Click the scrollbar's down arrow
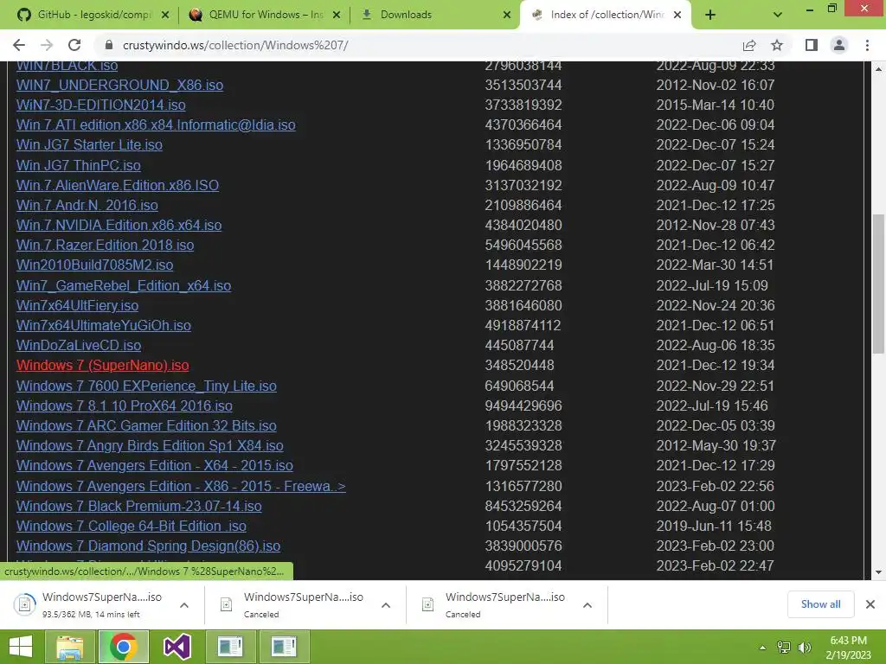The width and height of the screenshot is (886, 664). [878, 572]
